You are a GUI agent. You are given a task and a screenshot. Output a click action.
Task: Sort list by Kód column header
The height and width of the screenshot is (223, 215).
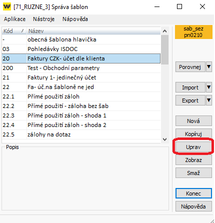(14, 31)
